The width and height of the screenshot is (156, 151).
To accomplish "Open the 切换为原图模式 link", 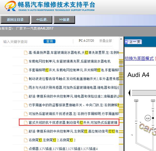I will click(x=139, y=58).
